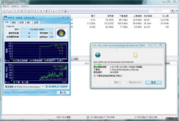Switch to the 補丁 tab in TCP-Z
Screen dimensions: 179x121
tap(29, 22)
